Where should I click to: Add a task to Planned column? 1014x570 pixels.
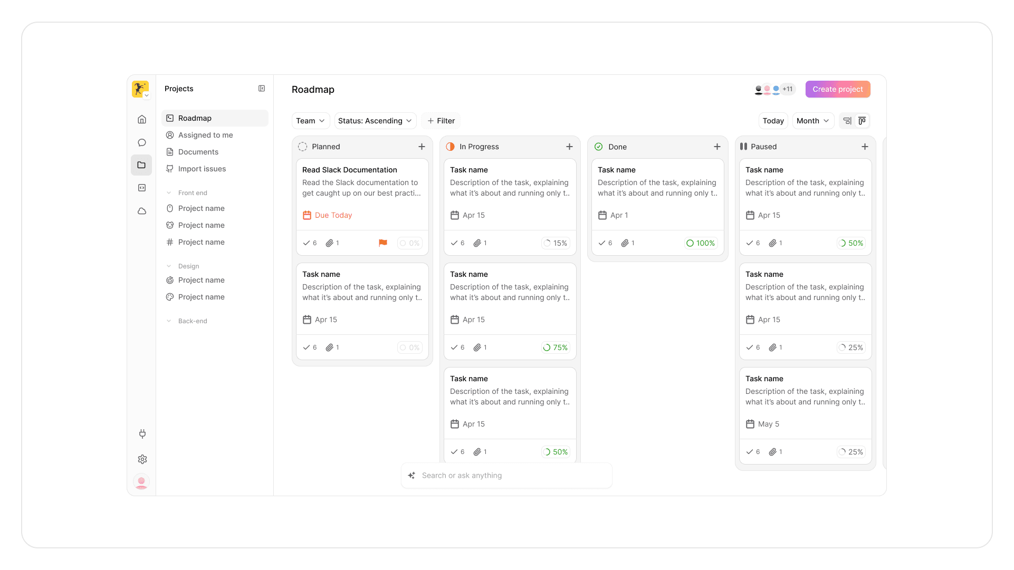coord(422,147)
